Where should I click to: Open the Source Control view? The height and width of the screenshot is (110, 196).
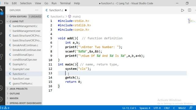[1, 33]
